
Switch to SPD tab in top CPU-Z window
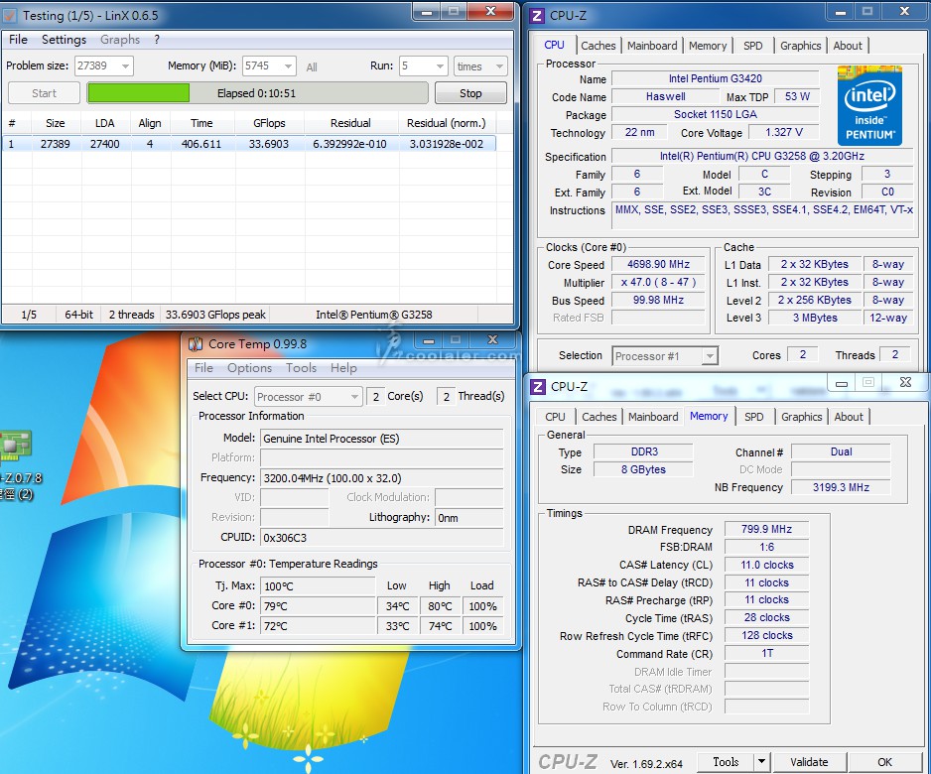[753, 46]
